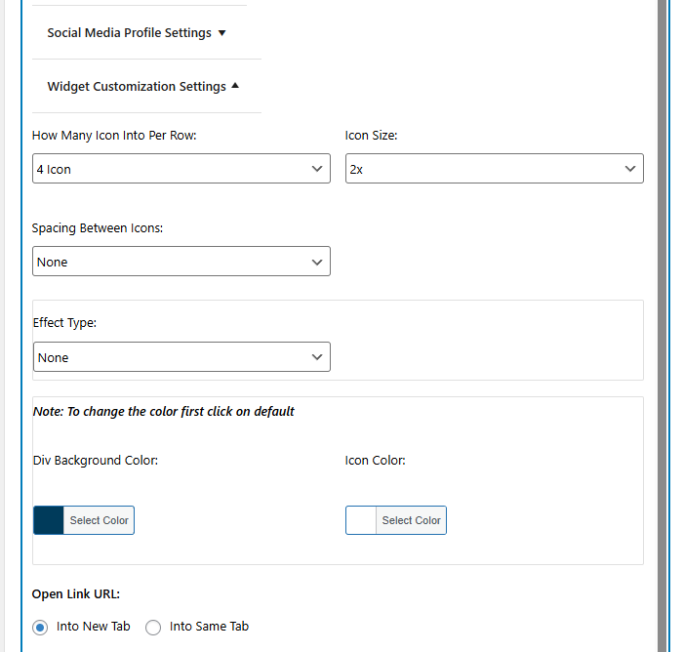Click the chevron in the 4 Icon box
Image resolution: width=683 pixels, height=652 pixels.
pos(317,169)
